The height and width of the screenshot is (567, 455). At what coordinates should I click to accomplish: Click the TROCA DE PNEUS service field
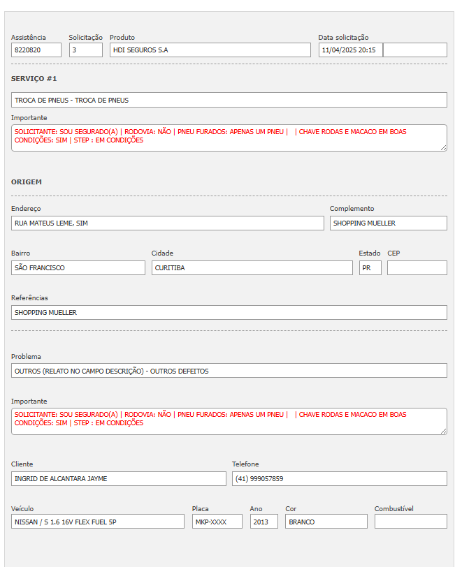tap(229, 100)
